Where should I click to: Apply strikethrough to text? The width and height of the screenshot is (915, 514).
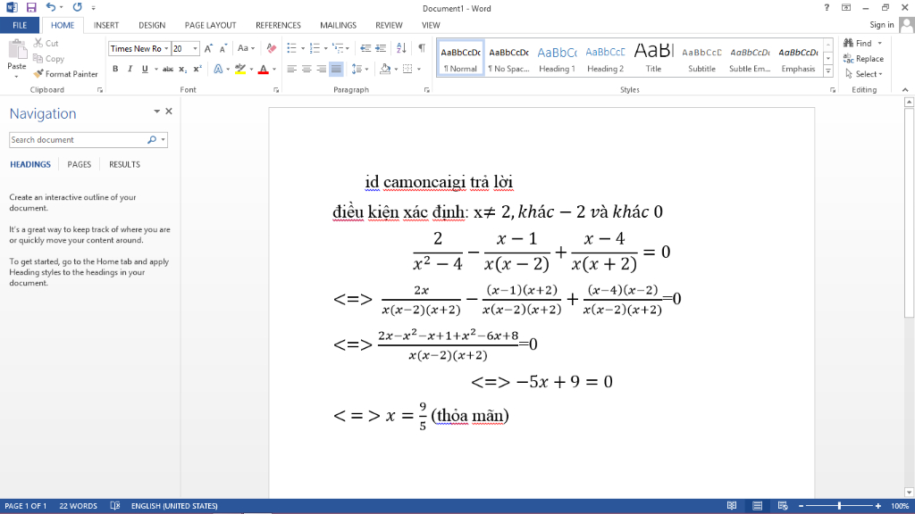pos(168,69)
